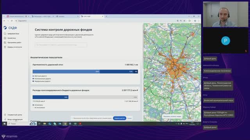Click the login icon beside Вход и регистрация
This screenshot has height=140, width=250.
point(5,119)
